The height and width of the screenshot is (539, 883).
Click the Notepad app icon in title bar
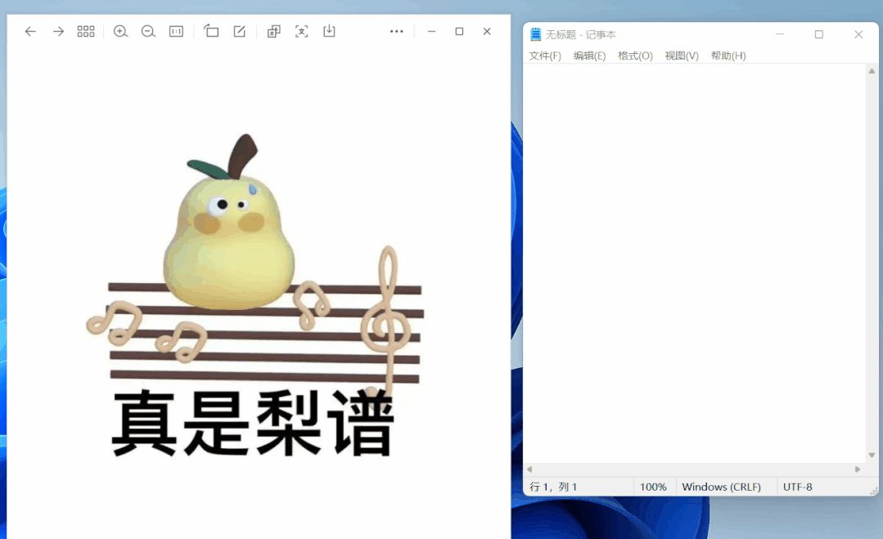535,34
